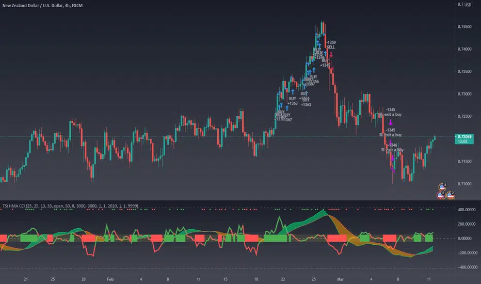Image resolution: width=481 pixels, height=284 pixels.
Task: Click the 21 date on time axis
Action: 26,279
